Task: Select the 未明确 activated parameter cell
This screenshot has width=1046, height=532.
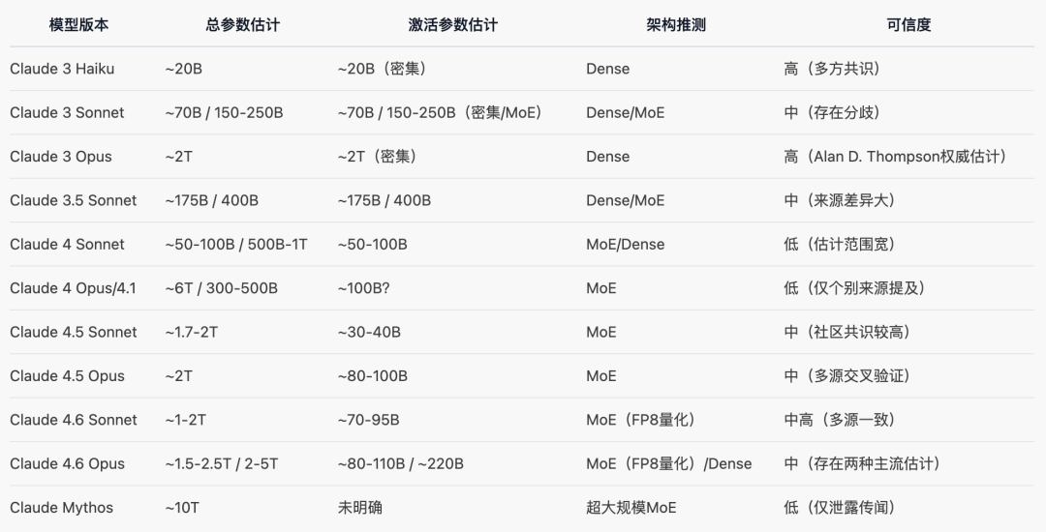Action: (x=360, y=508)
